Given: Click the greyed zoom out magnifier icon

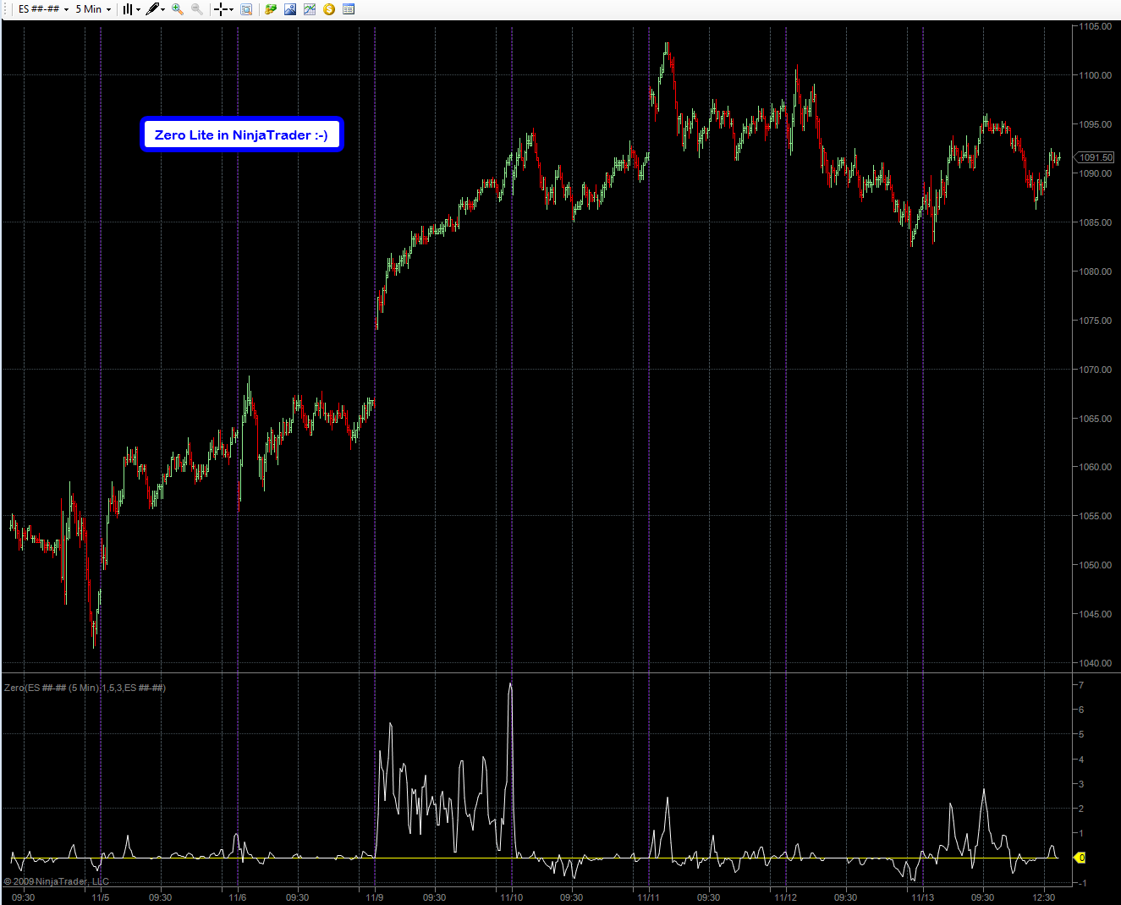Looking at the screenshot, I should 197,9.
